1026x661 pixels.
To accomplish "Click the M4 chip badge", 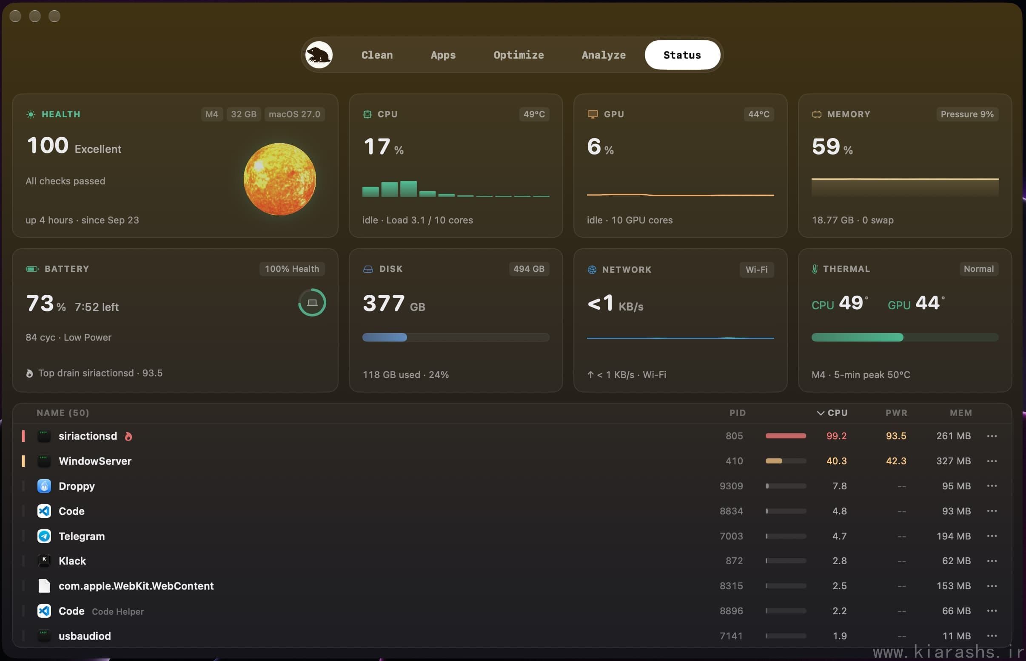I will [212, 114].
